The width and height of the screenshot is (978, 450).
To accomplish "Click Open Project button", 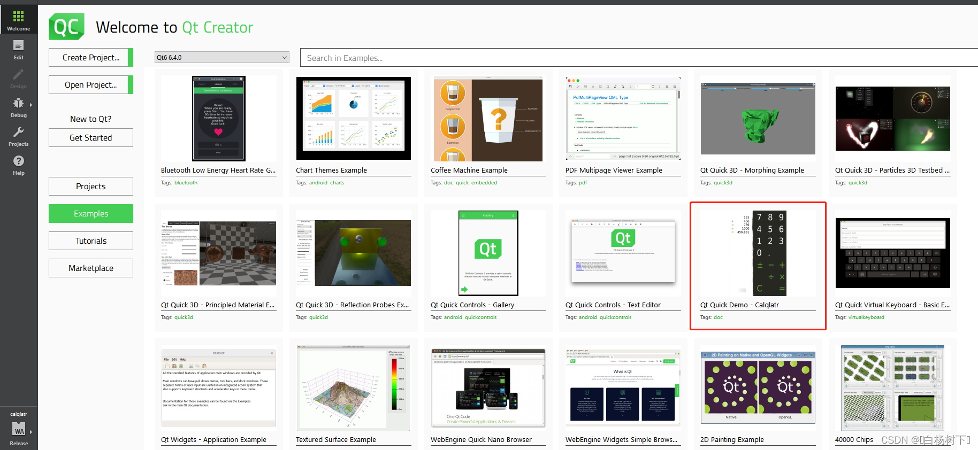I will point(91,84).
